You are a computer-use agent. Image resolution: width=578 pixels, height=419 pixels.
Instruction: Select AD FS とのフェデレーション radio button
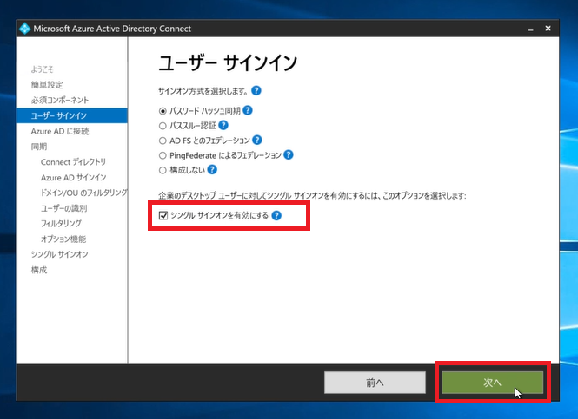163,141
